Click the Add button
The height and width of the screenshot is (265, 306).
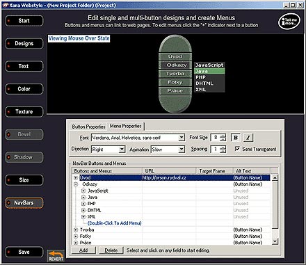coord(83,250)
